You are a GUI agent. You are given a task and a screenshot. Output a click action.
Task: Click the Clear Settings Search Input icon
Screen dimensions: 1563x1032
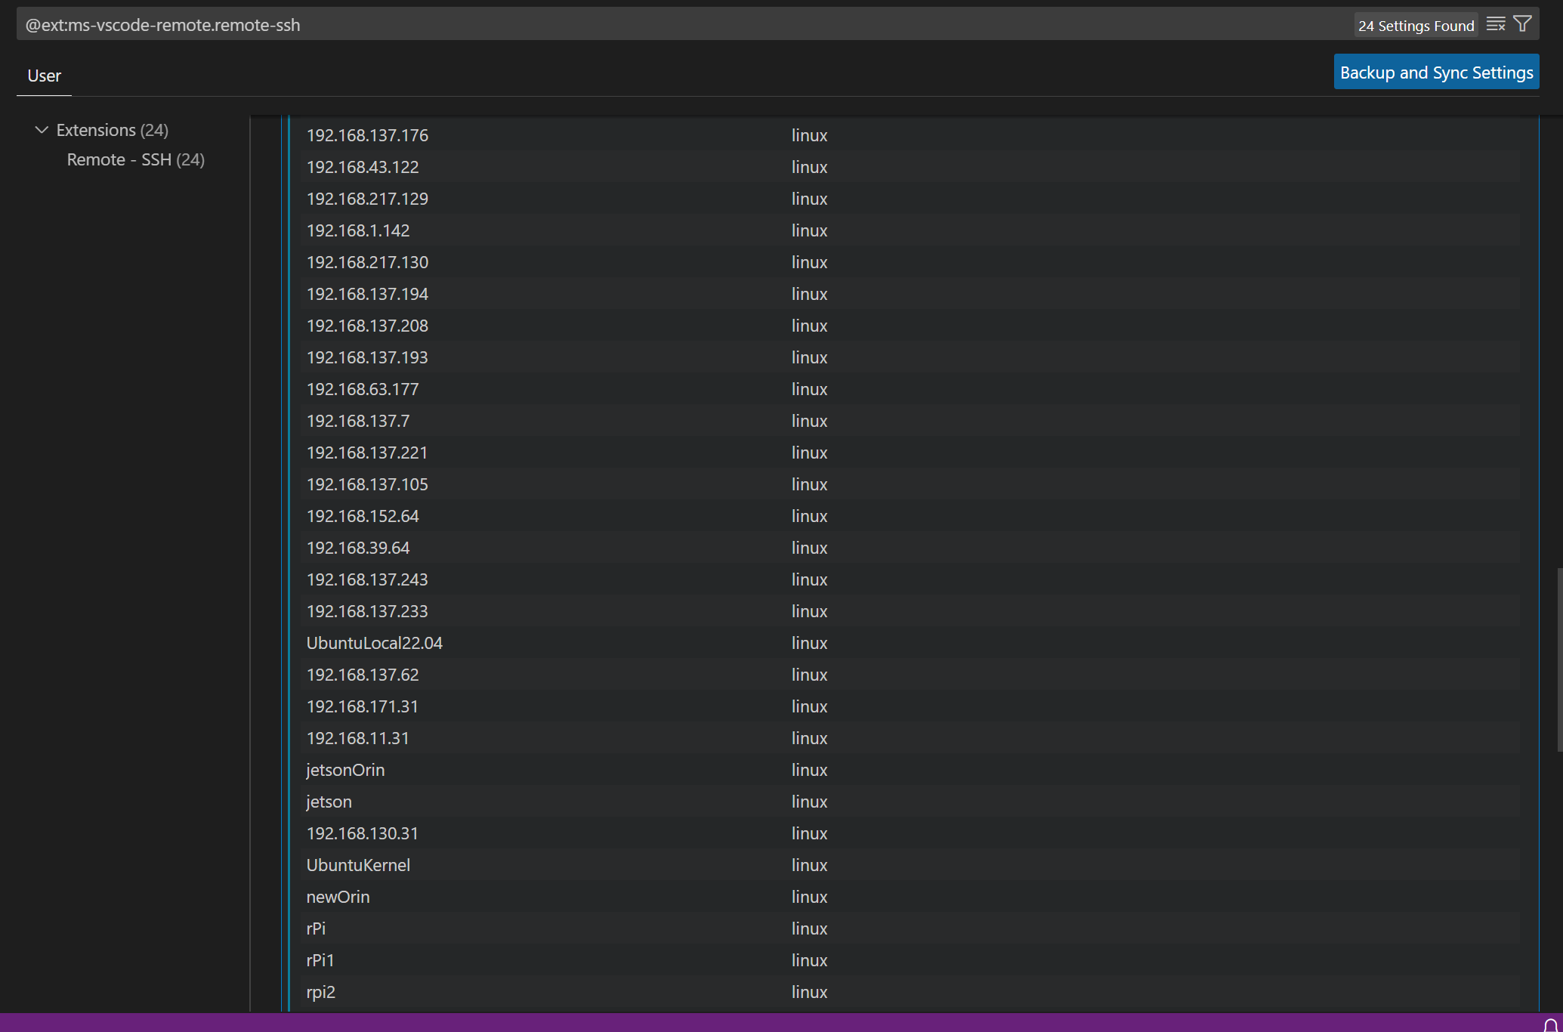[x=1495, y=24]
